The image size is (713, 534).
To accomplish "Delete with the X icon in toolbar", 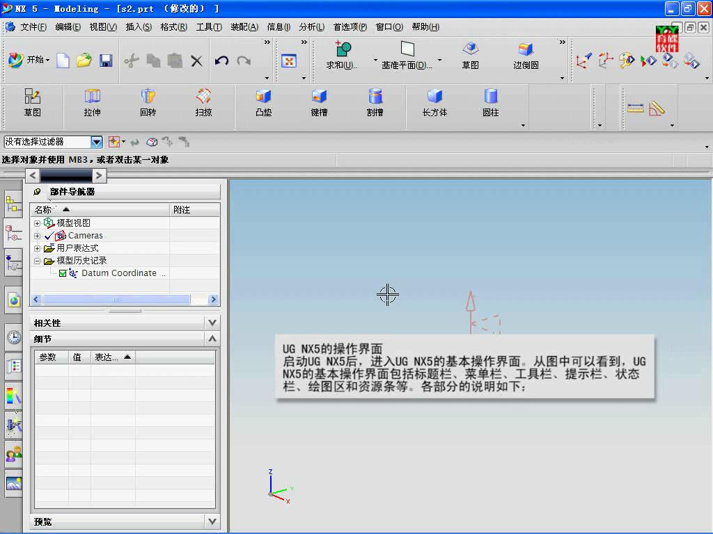I will [196, 60].
